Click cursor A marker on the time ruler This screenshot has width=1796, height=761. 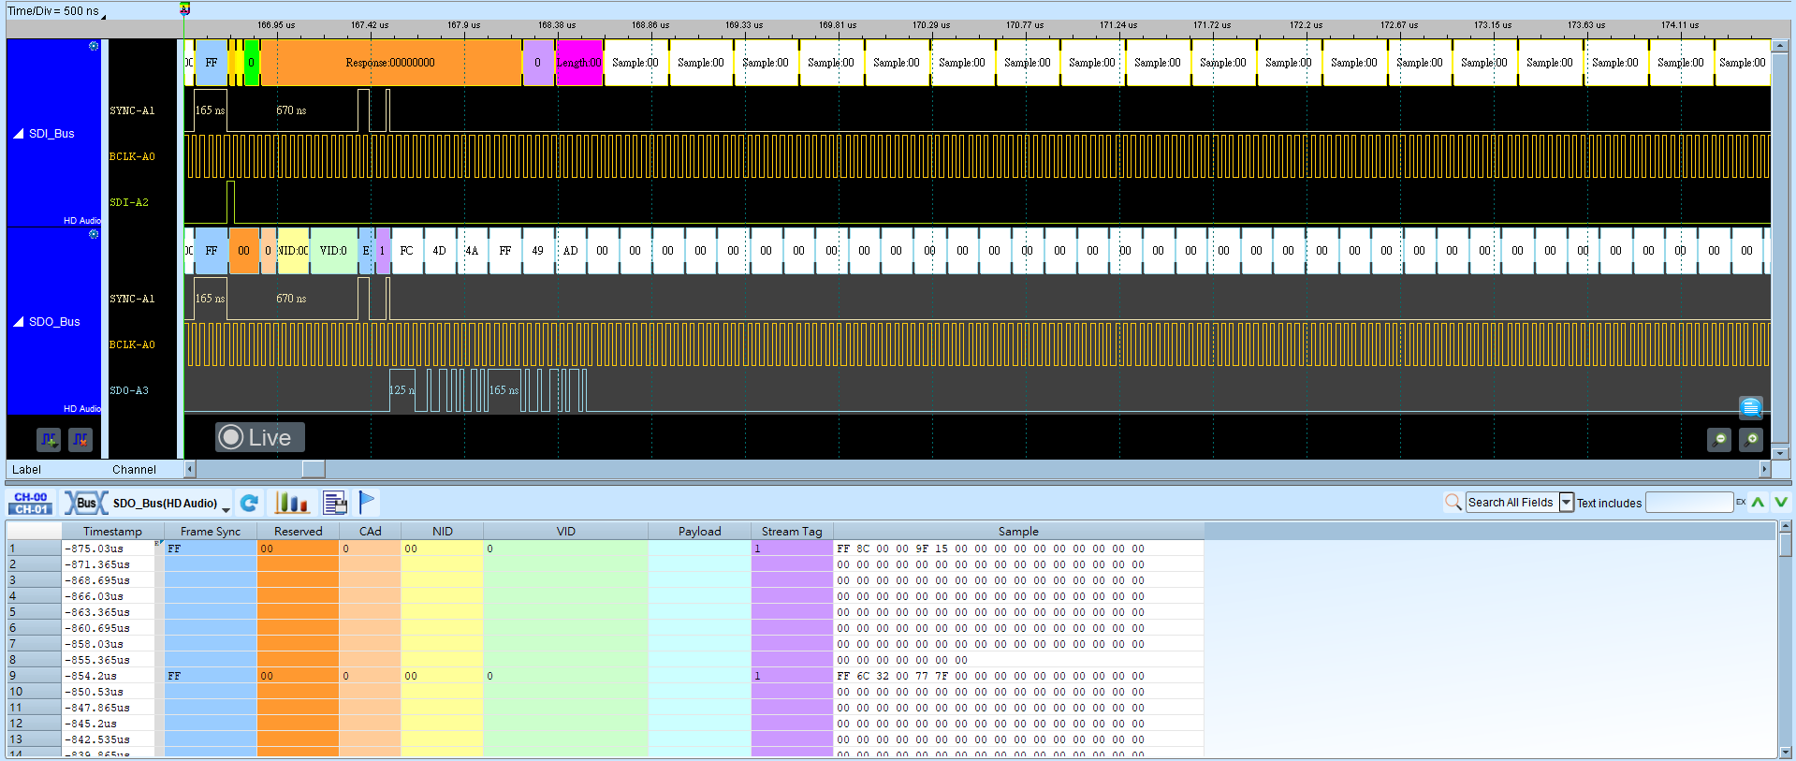(x=184, y=8)
